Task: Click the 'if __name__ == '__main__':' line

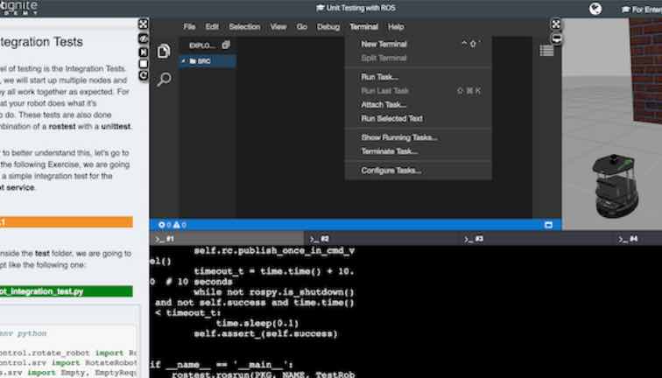Action: pyautogui.click(x=222, y=365)
